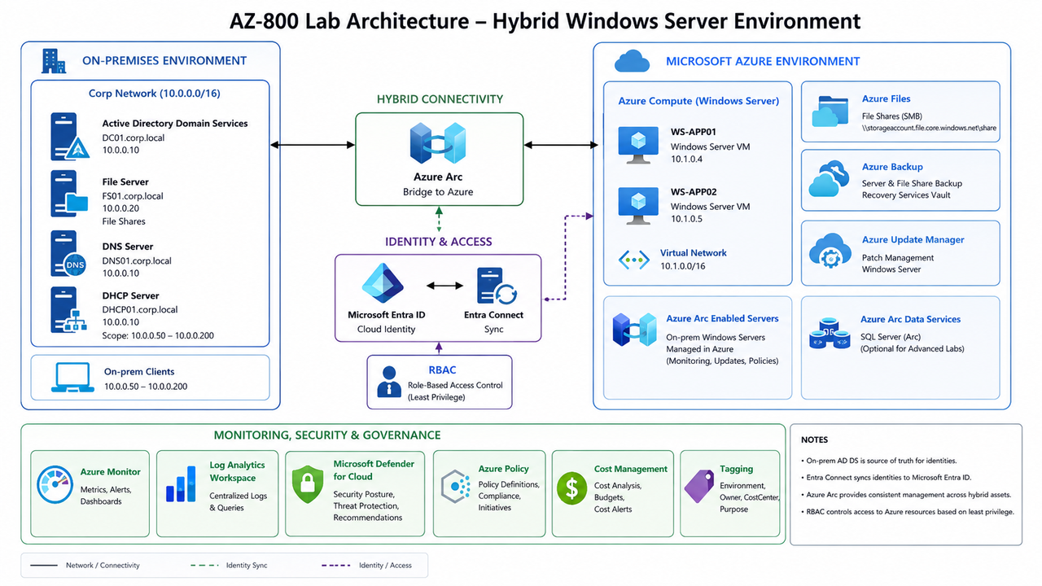Click the DHCP01.corp.local hostname
1042x586 pixels.
(x=140, y=309)
